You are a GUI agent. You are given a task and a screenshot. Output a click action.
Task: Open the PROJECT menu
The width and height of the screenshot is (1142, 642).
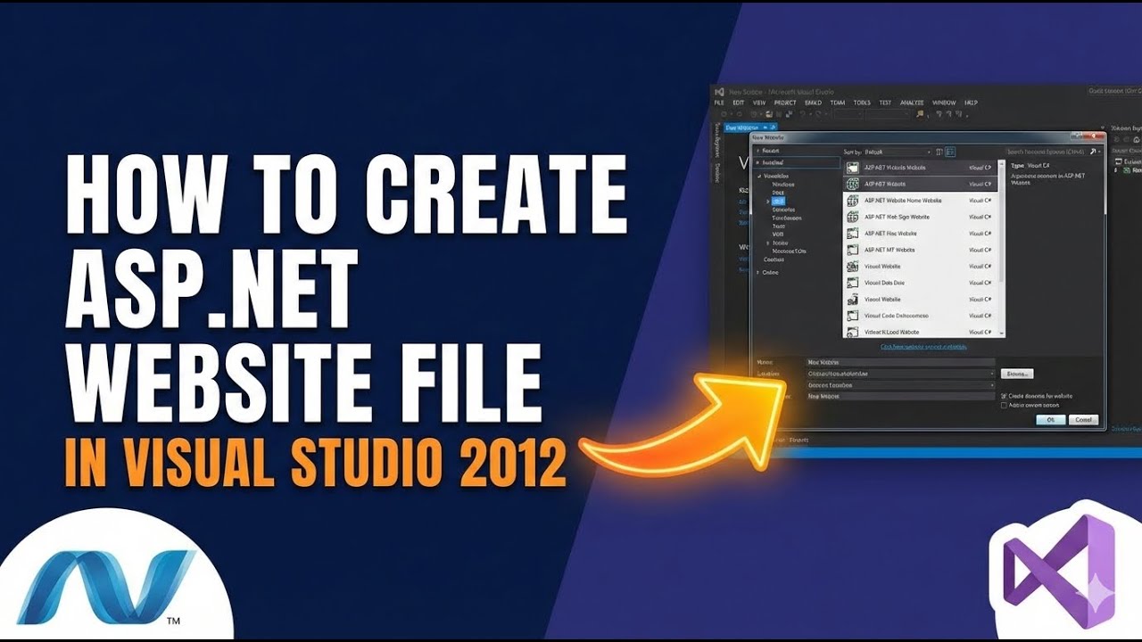(785, 103)
